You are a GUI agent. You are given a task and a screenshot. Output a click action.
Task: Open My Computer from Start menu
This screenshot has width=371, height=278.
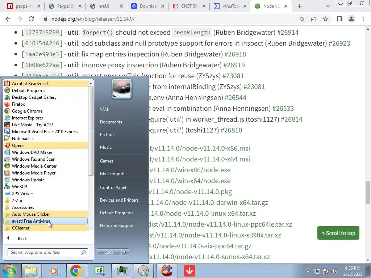113,174
